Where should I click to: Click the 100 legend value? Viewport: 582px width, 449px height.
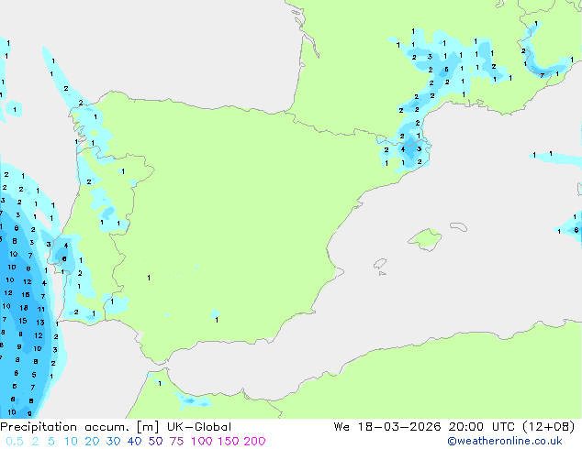click(202, 442)
